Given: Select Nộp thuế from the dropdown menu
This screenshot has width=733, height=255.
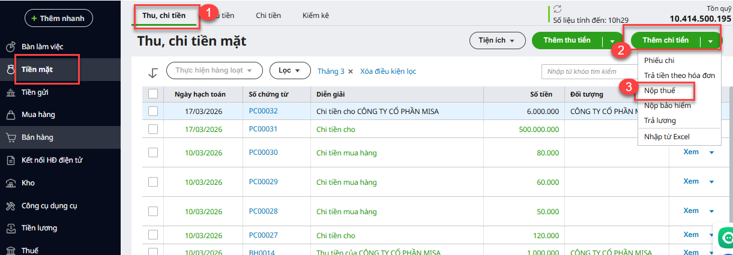Looking at the screenshot, I should (x=659, y=91).
